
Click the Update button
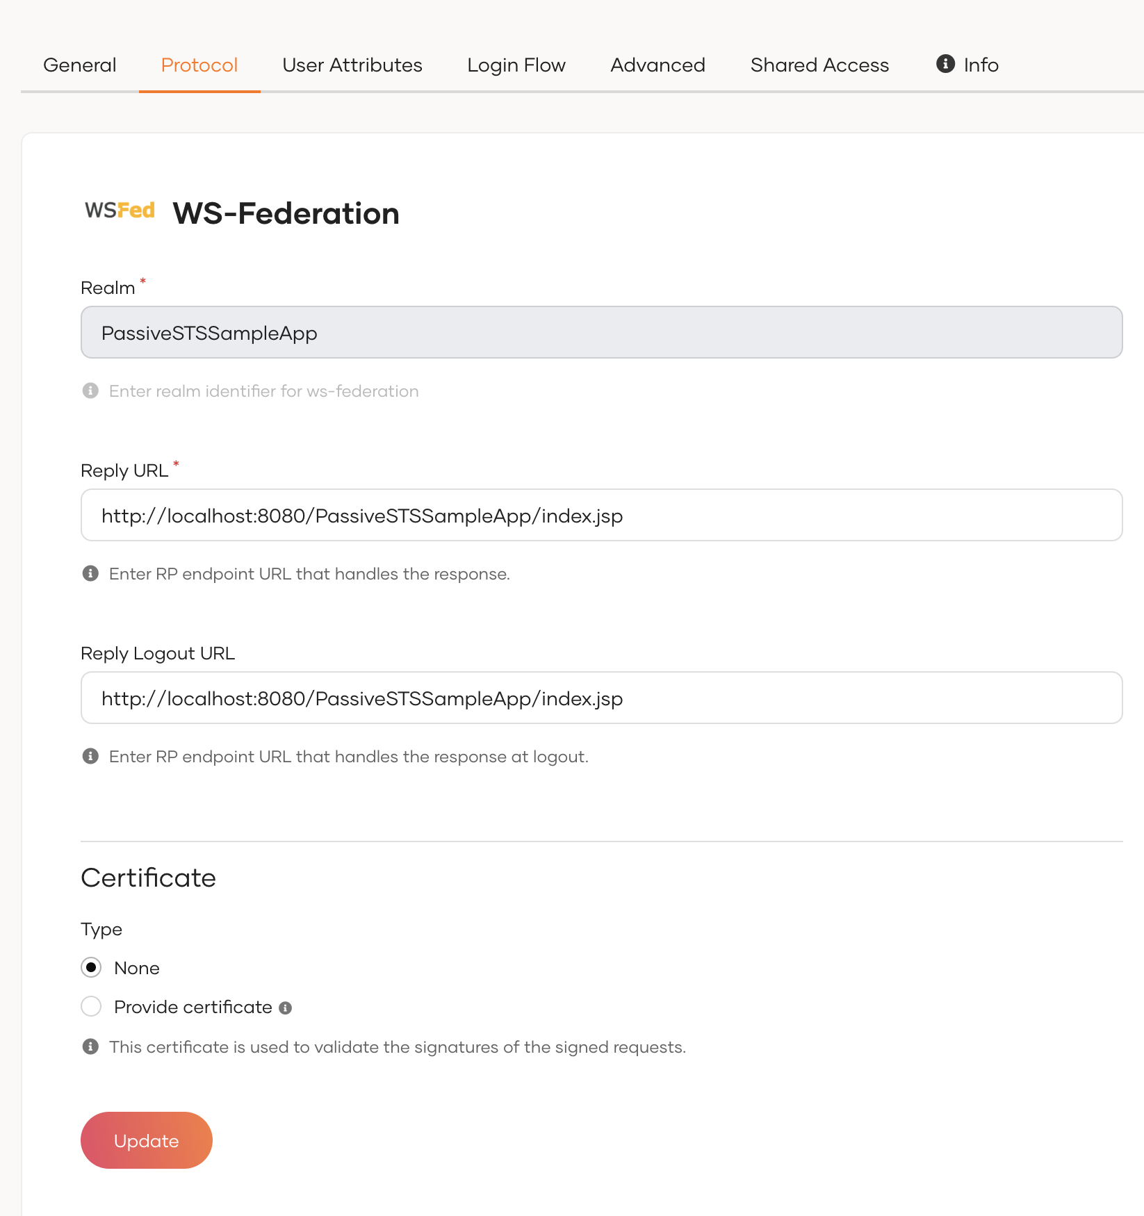(147, 1140)
